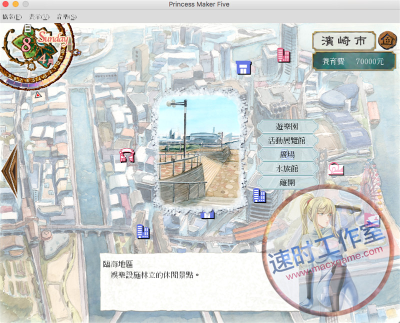Screen dimensions: 400x323
Task: Click the 離開 button to leave
Action: [x=287, y=182]
